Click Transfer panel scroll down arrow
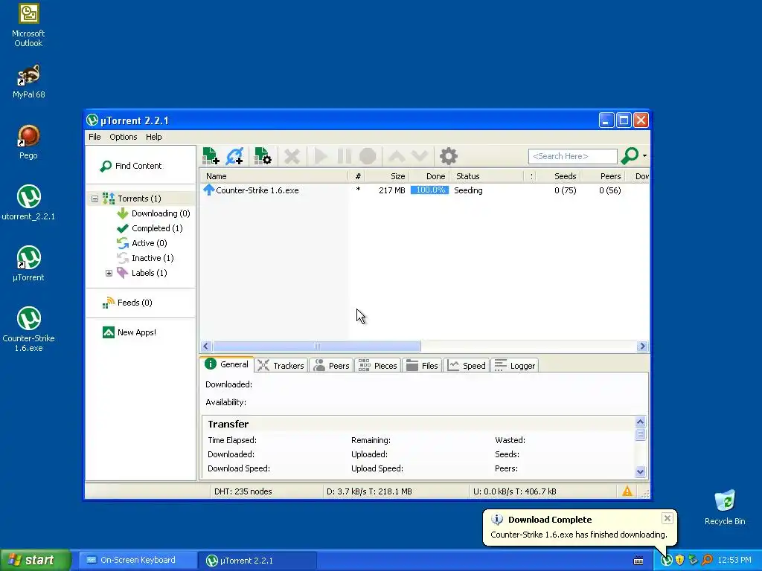Viewport: 762px width, 571px height. point(641,471)
